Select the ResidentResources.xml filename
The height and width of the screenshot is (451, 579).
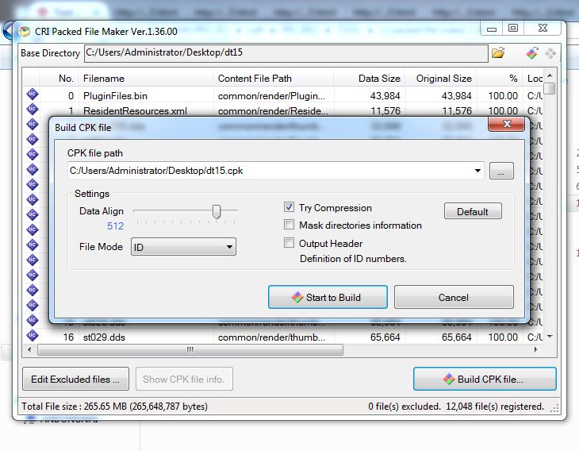135,111
